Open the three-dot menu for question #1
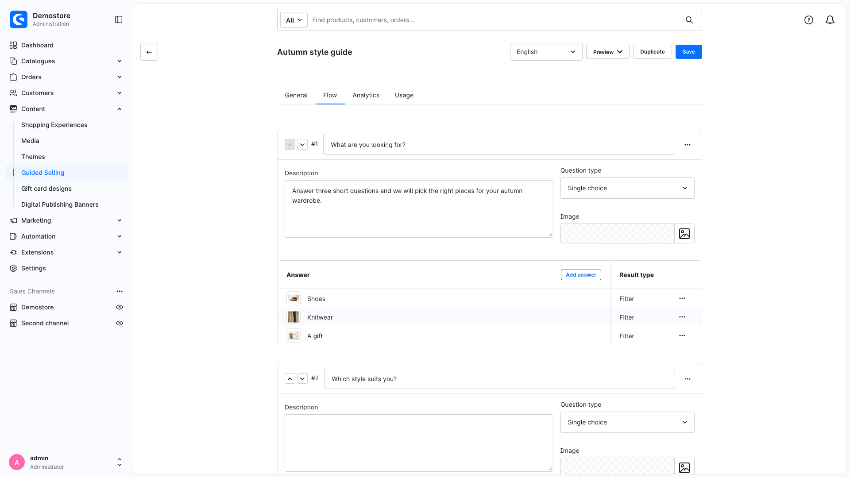Viewport: 850px width, 478px height. click(688, 145)
